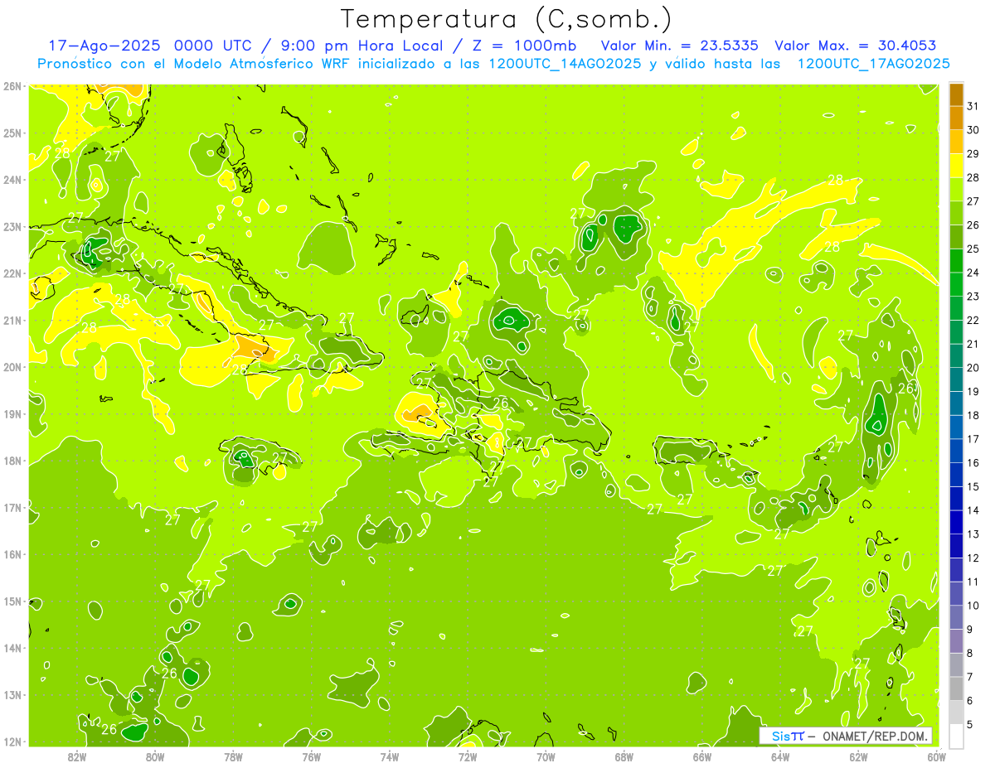Click the value 29 in the color scale
Image resolution: width=995 pixels, height=768 pixels.
973,154
